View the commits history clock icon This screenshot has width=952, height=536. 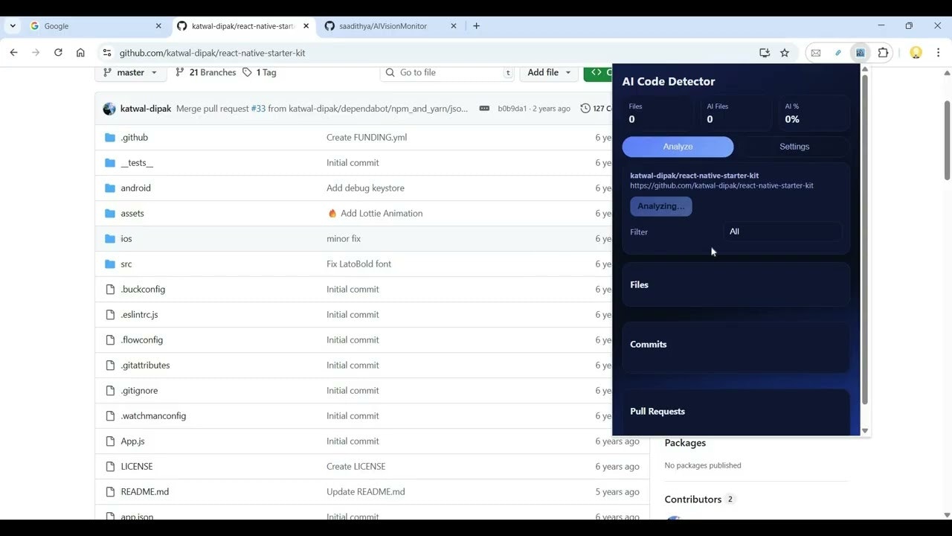[x=585, y=109]
